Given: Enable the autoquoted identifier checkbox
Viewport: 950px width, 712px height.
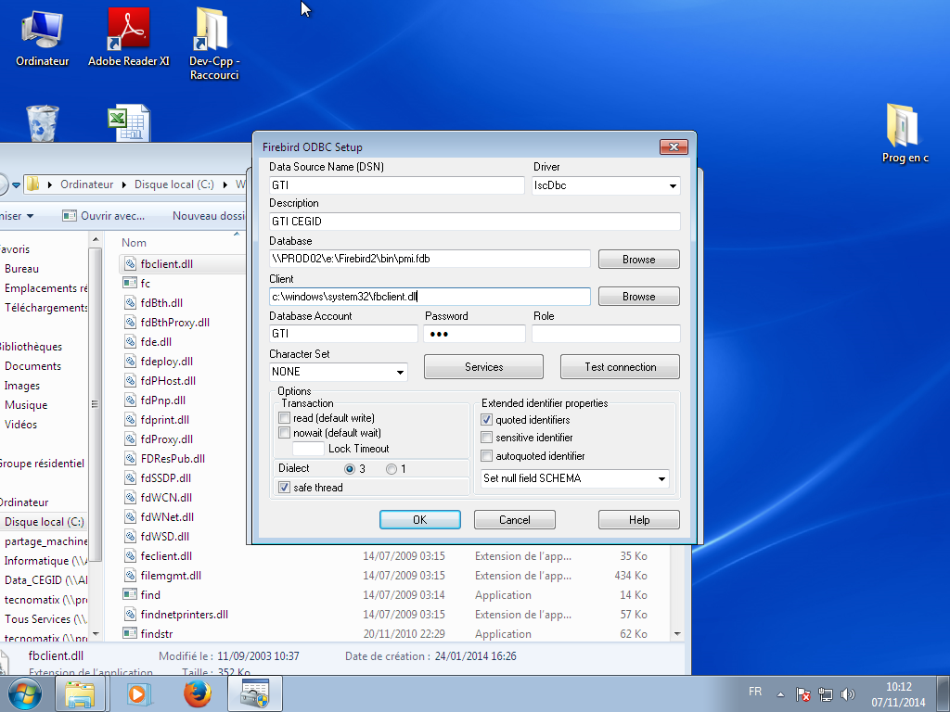Looking at the screenshot, I should point(486,456).
